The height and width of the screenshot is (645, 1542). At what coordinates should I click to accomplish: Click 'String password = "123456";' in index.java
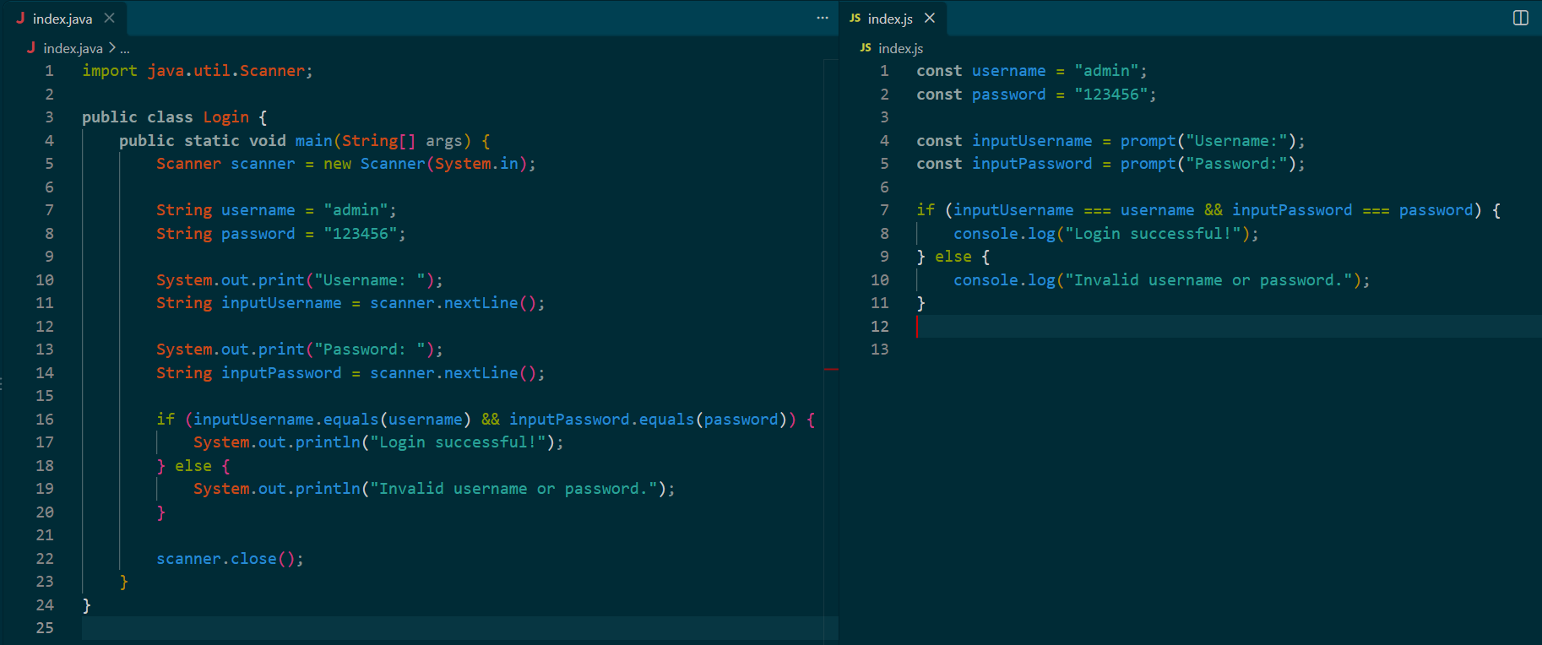(281, 234)
